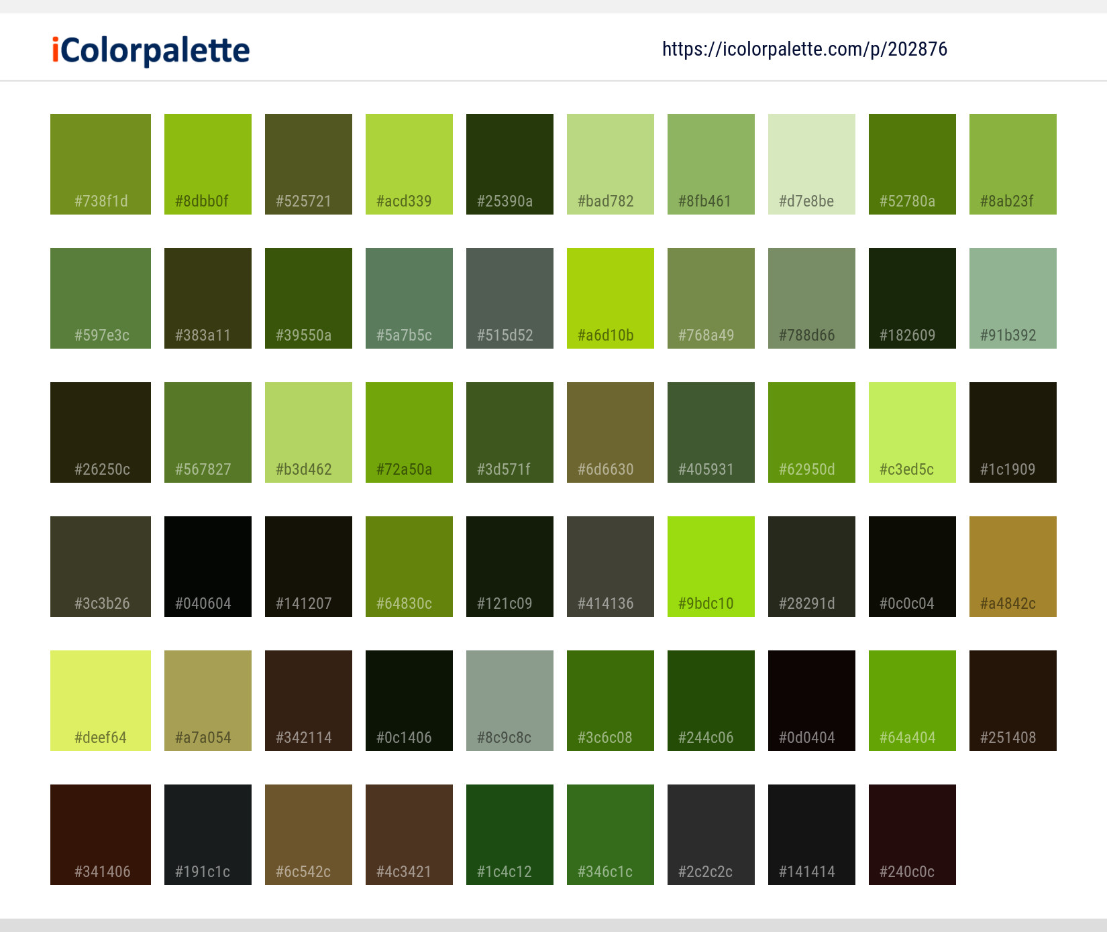
Task: Pick the #8ab23f swatch
Action: (1013, 164)
